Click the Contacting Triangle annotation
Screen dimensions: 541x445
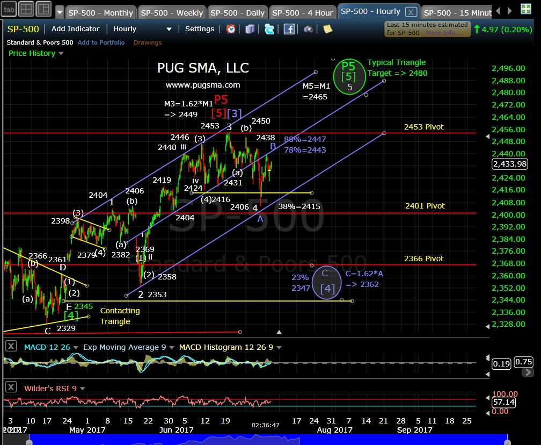pyautogui.click(x=120, y=316)
